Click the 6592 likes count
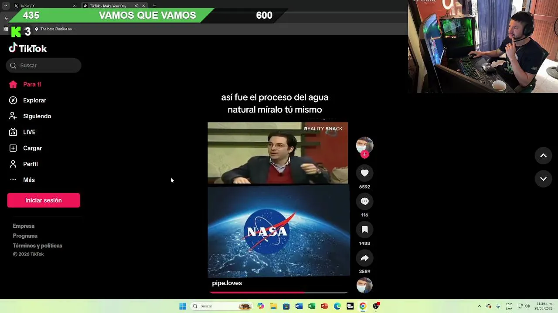 [365, 187]
